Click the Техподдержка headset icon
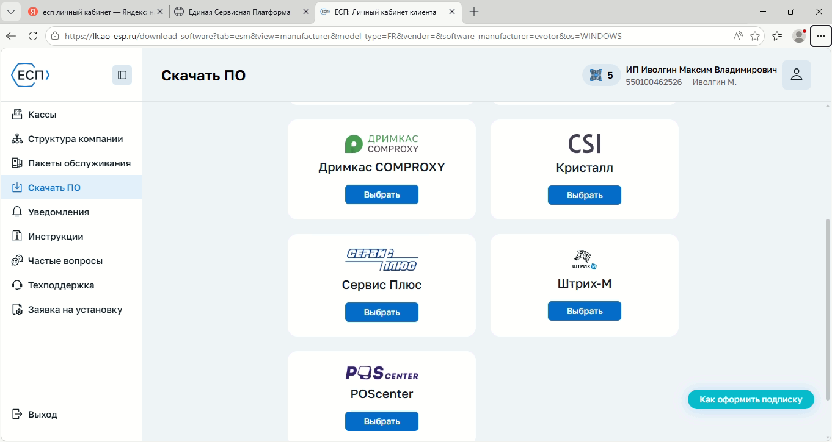This screenshot has width=832, height=442. 17,285
